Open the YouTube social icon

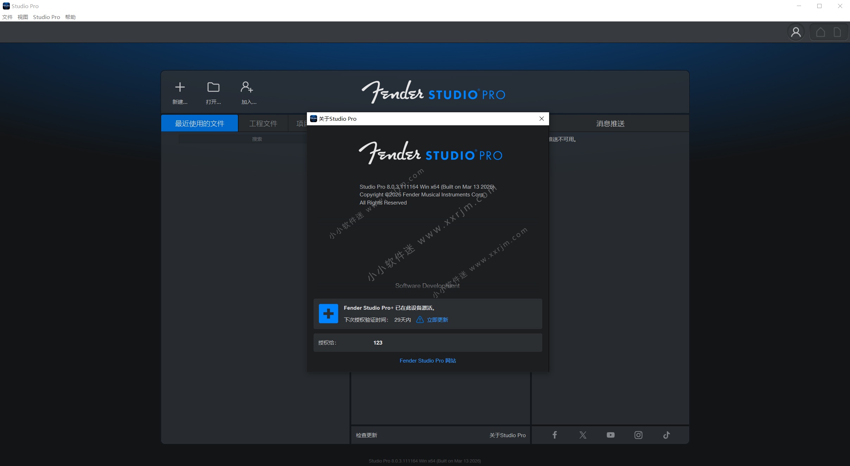tap(611, 435)
